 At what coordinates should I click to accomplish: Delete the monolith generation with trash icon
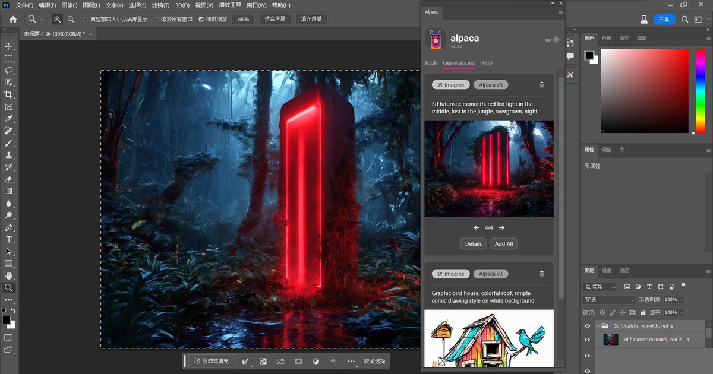(x=541, y=85)
